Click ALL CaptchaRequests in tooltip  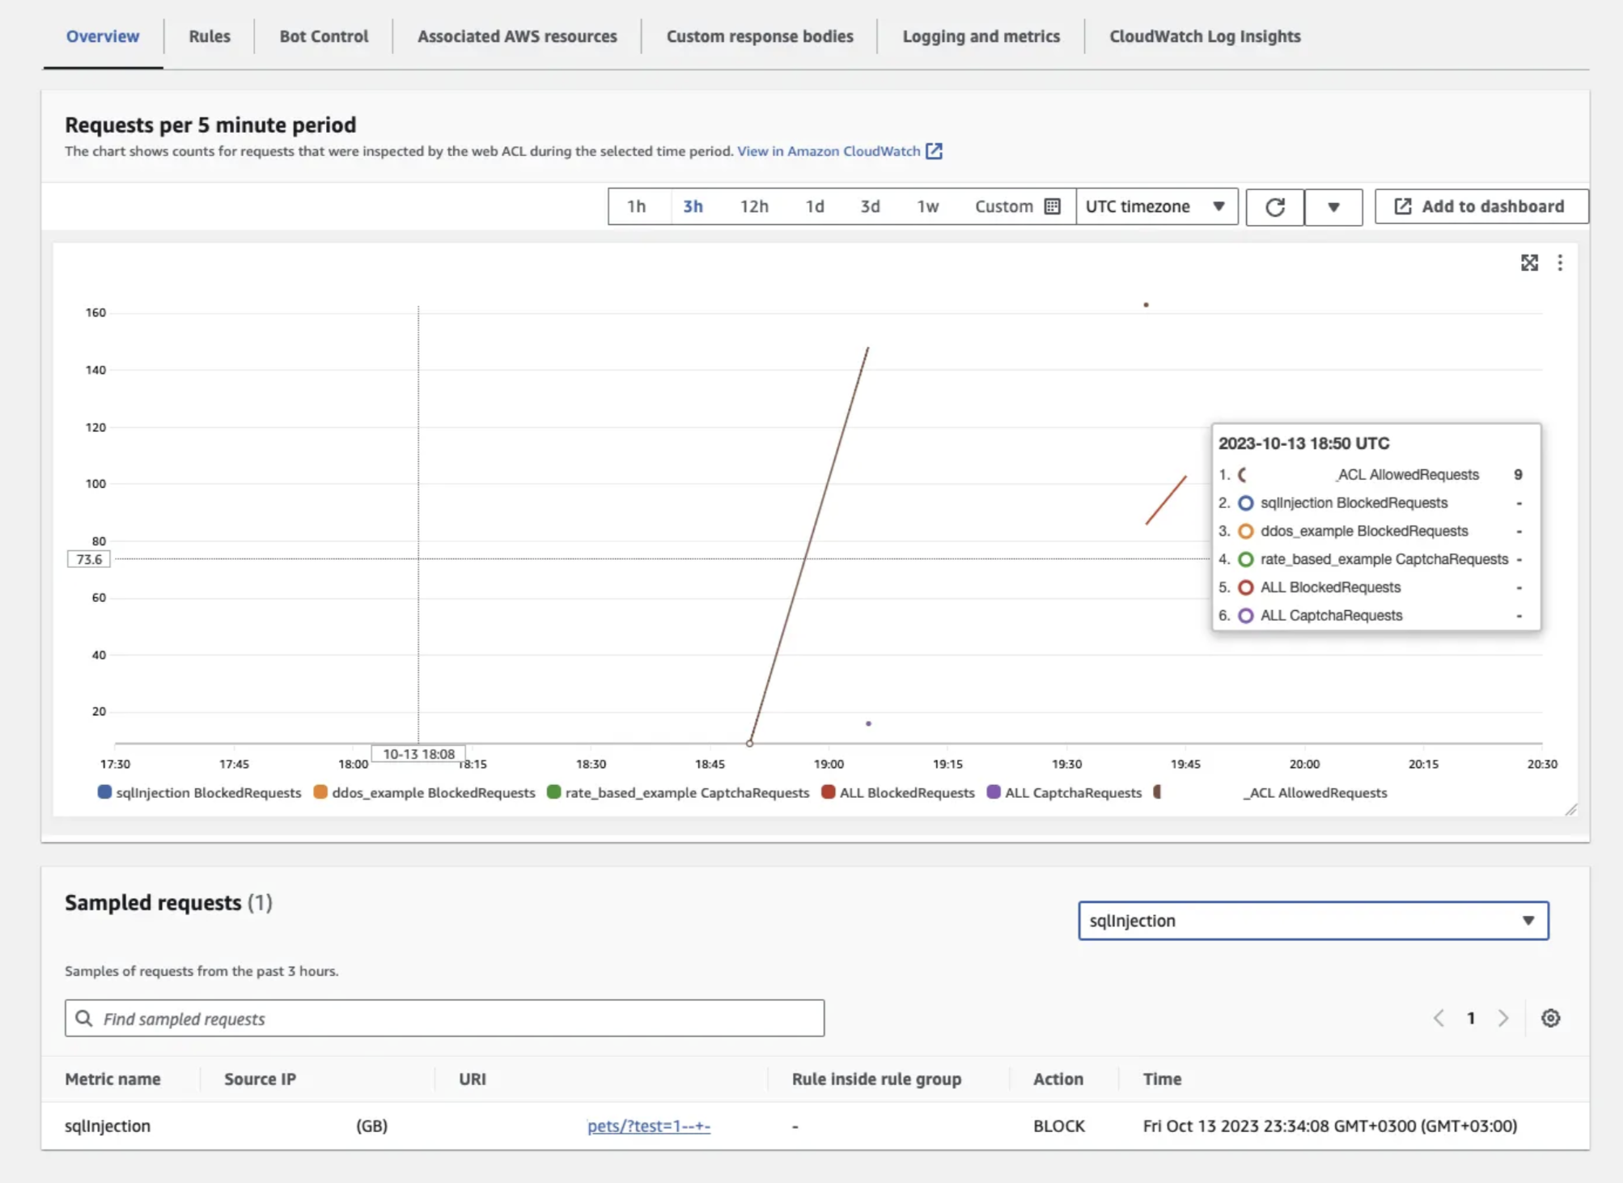pos(1331,615)
